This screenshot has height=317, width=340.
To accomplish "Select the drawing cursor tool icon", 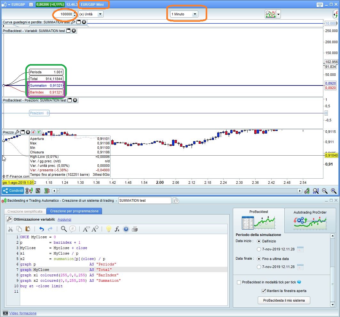I will point(307,191).
